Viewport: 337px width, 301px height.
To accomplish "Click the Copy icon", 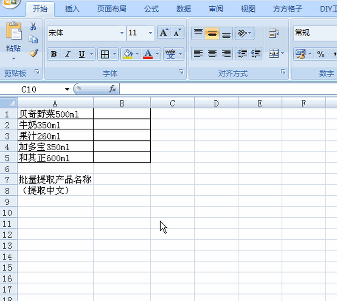I will coord(33,39).
